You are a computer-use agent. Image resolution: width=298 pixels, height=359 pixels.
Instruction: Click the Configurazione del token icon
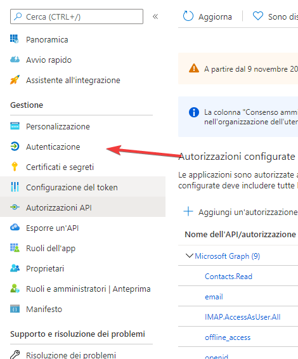[15, 187]
